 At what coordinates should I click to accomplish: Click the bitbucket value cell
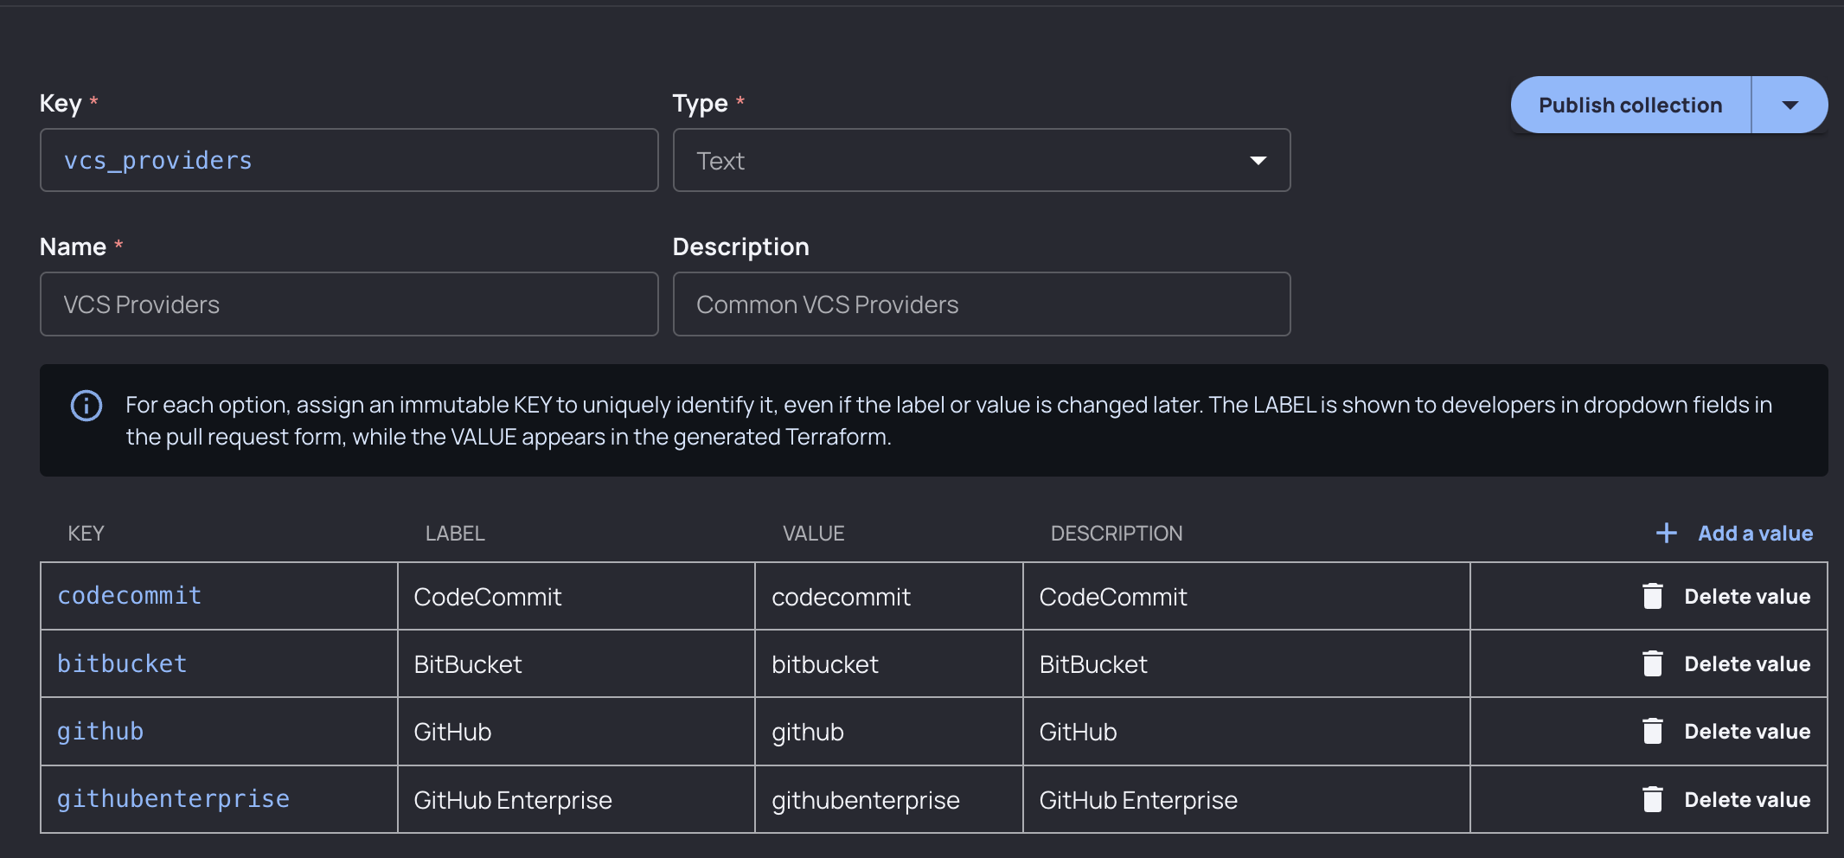(889, 663)
